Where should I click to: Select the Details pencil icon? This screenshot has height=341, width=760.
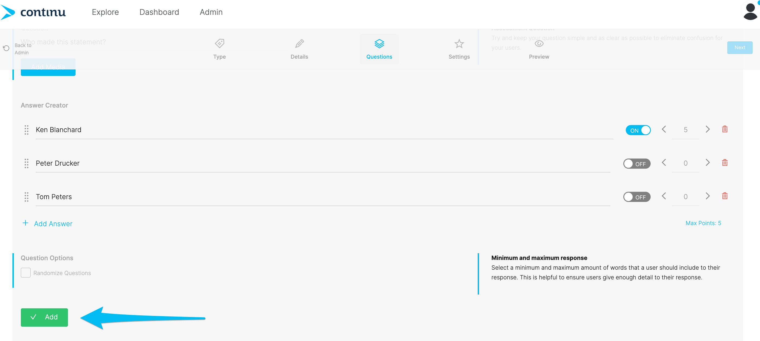[x=299, y=44]
